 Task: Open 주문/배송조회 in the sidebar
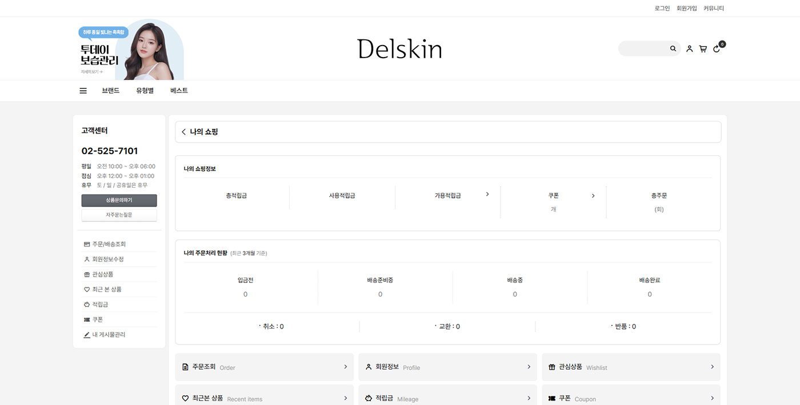tap(109, 244)
